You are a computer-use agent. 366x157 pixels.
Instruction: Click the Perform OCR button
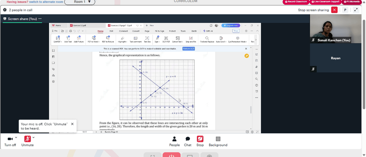(188, 49)
